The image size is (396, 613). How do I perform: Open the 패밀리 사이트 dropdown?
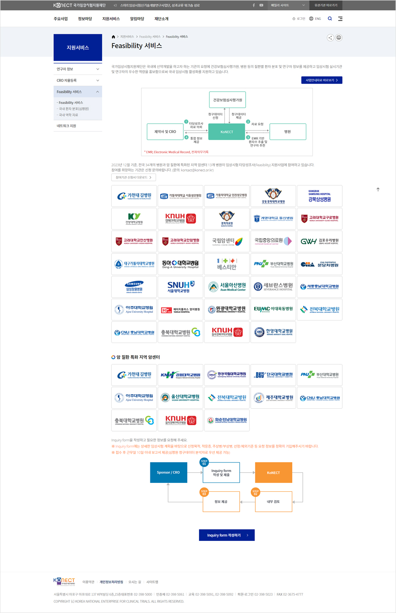click(288, 6)
